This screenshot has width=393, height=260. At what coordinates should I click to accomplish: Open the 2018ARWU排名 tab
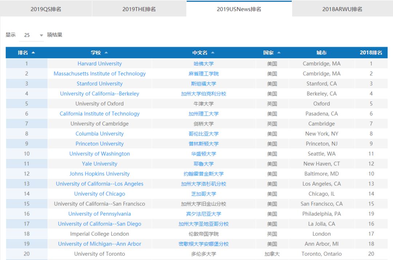342,9
